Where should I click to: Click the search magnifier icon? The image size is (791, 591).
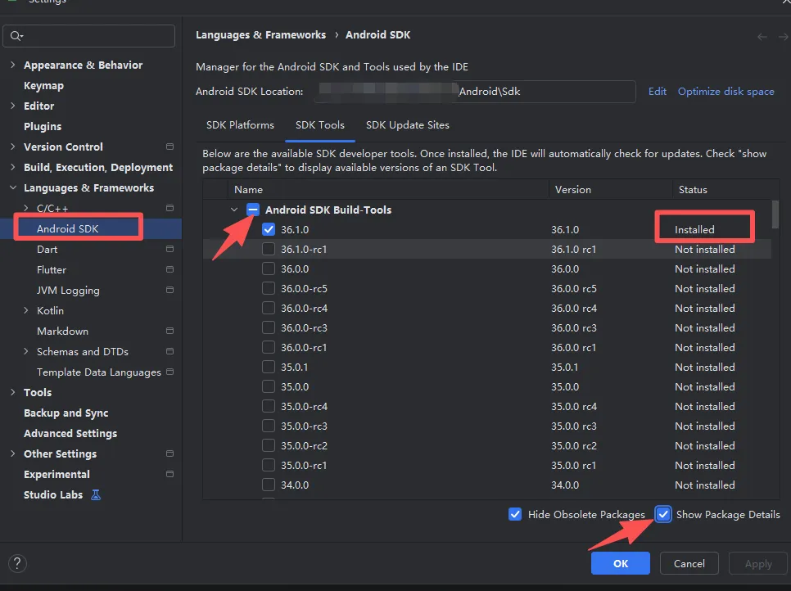click(x=16, y=36)
